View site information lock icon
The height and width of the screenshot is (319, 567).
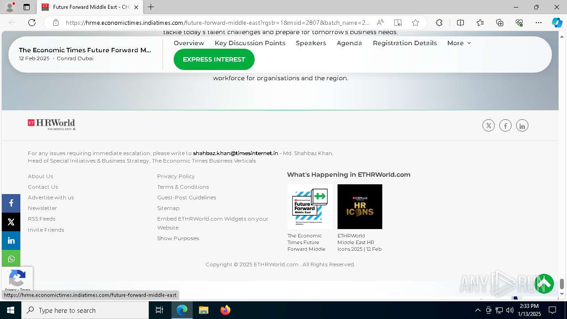coord(56,23)
